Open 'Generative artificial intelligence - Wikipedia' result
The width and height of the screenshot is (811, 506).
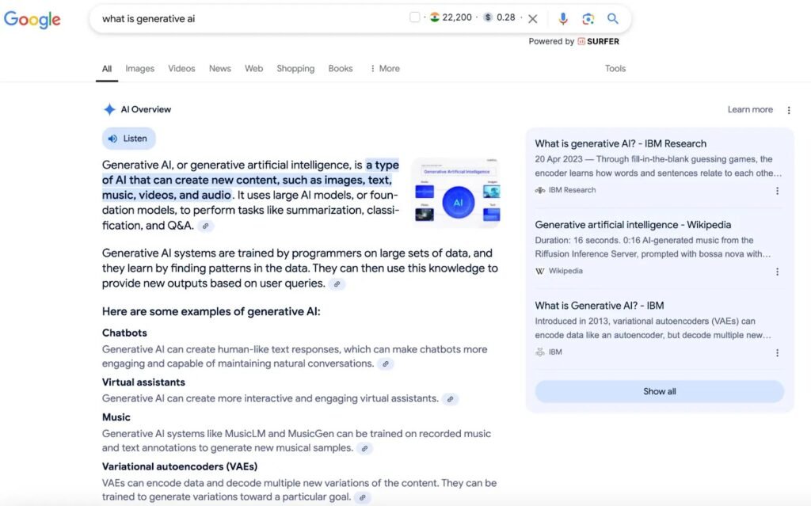(x=633, y=225)
